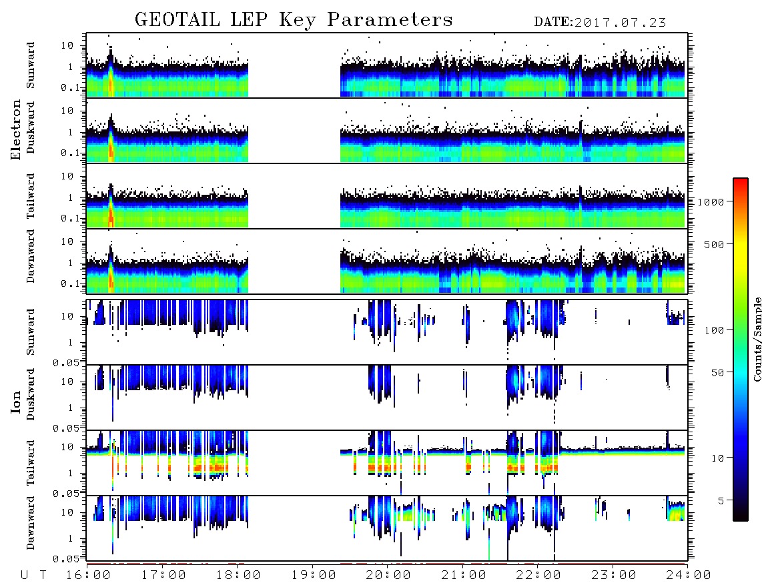The width and height of the screenshot is (762, 587).
Task: Click the Electron "Tailward" axis label
Action: pyautogui.click(x=31, y=195)
